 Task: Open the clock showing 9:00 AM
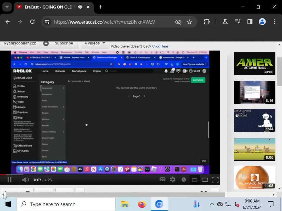[x=252, y=204]
